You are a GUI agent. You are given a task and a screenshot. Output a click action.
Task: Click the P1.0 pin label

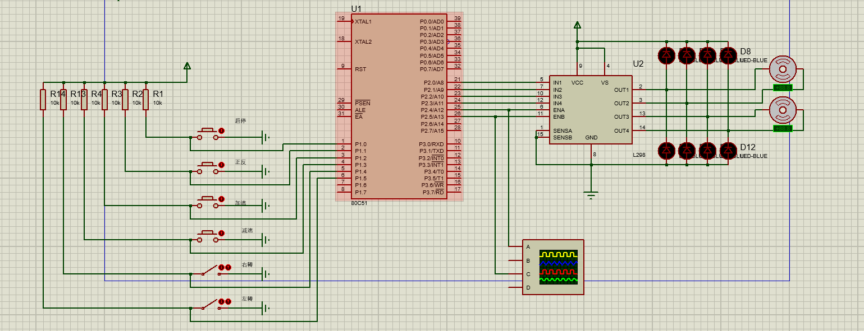click(x=360, y=144)
